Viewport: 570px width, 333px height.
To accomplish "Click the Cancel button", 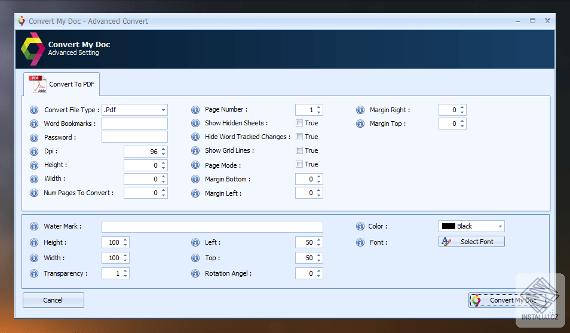I will coord(53,300).
